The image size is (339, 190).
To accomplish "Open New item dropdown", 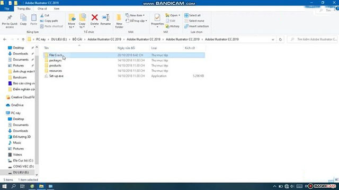I will (135, 15).
